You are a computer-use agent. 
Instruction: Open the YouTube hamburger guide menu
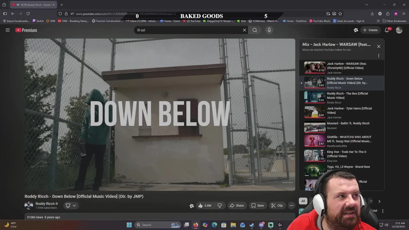(x=8, y=30)
